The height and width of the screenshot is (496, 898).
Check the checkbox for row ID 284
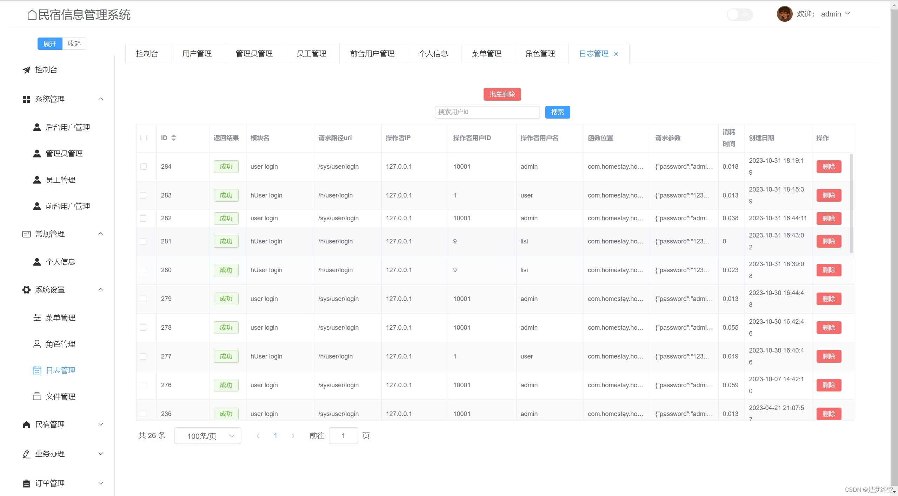pos(144,167)
